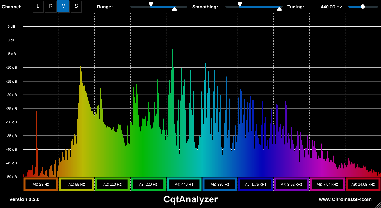Click the Tuning slider knob
381x208 pixels.
[363, 7]
